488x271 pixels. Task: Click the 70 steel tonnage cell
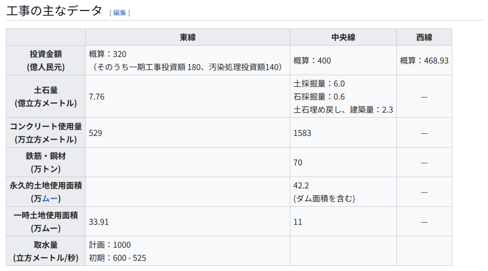(x=298, y=162)
